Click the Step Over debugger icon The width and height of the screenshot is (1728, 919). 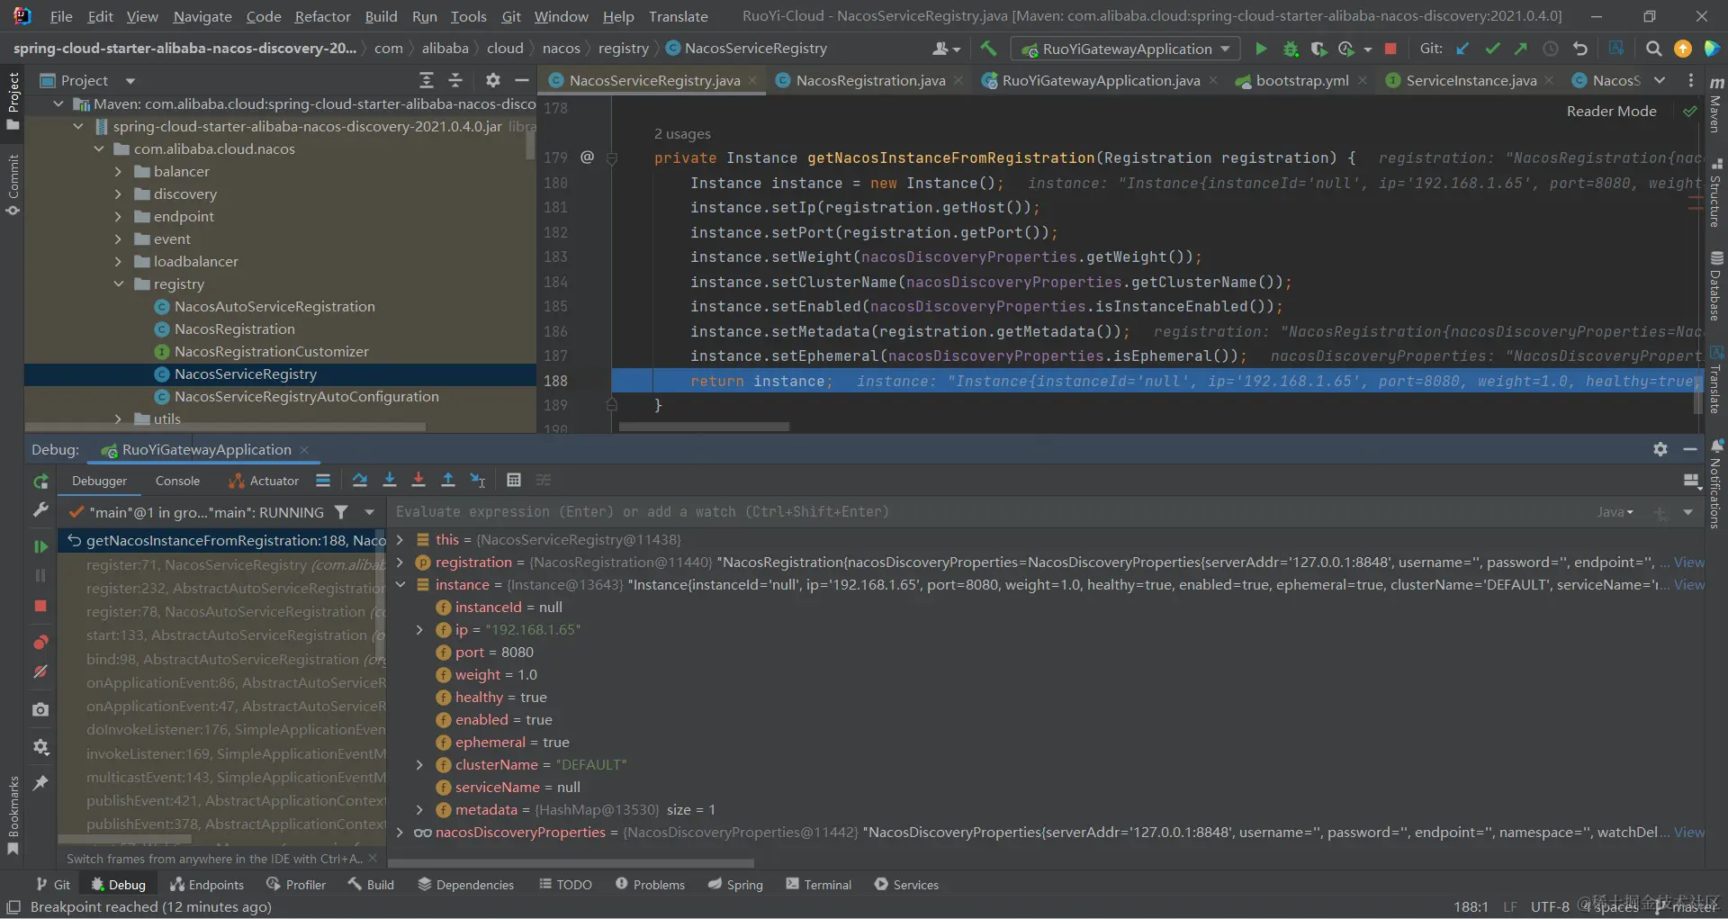[x=360, y=481]
